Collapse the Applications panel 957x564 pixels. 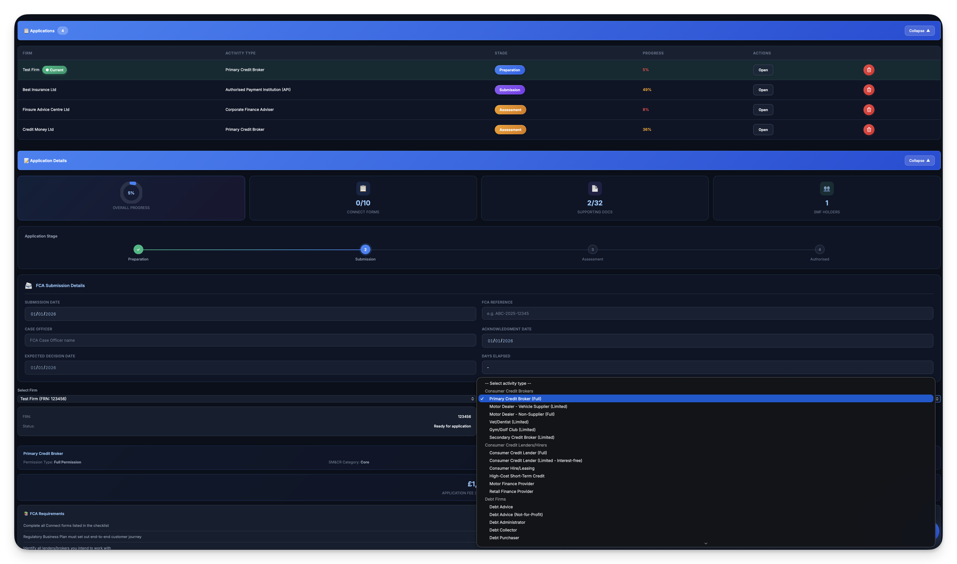click(x=919, y=31)
